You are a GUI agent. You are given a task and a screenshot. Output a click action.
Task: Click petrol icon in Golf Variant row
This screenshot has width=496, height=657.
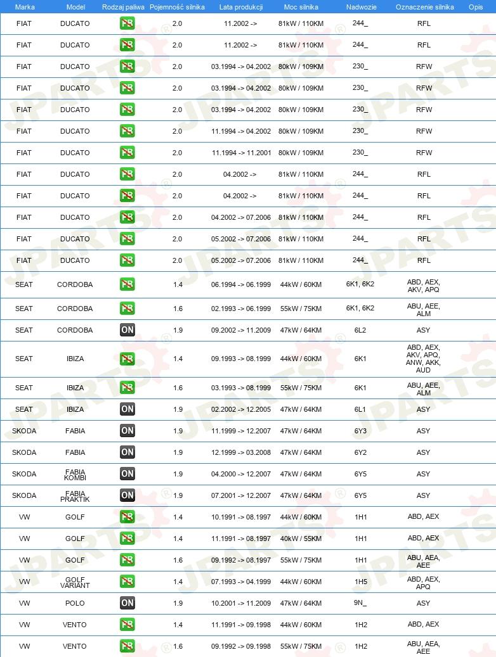click(127, 581)
